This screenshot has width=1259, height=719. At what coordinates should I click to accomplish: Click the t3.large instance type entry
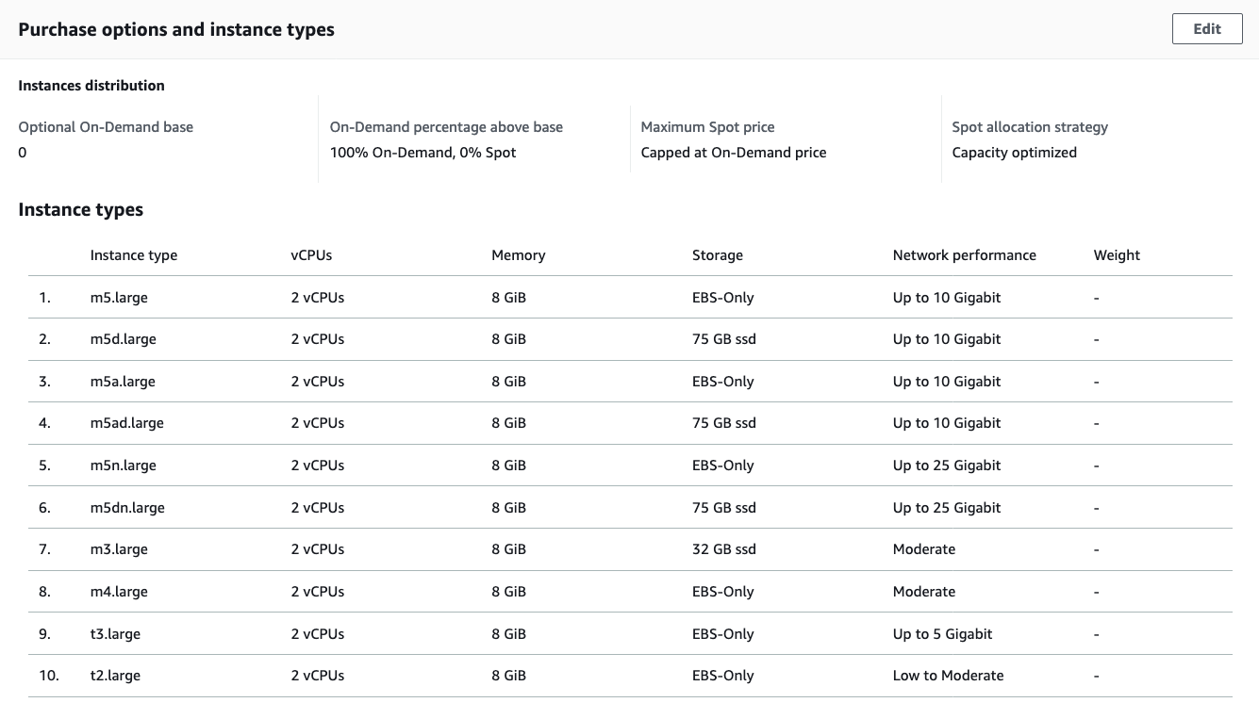point(115,634)
